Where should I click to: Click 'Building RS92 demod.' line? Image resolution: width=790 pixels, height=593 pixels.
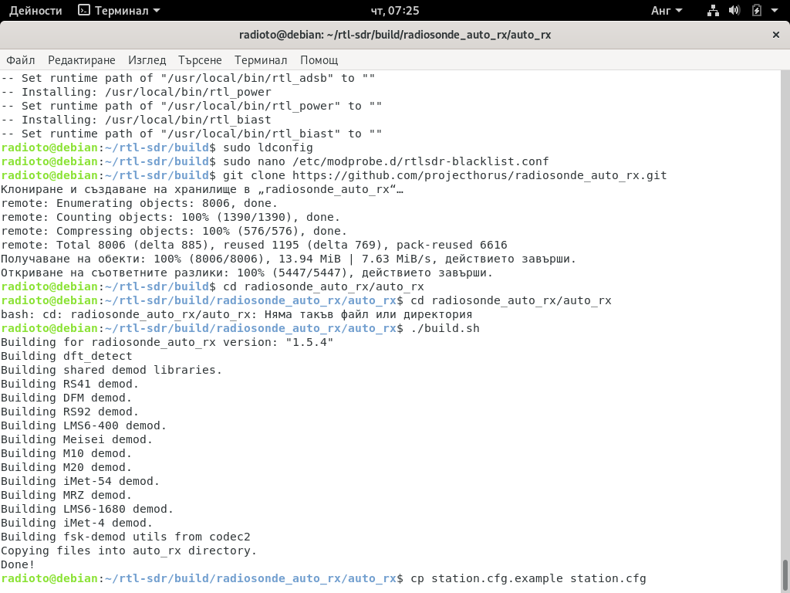pyautogui.click(x=69, y=412)
